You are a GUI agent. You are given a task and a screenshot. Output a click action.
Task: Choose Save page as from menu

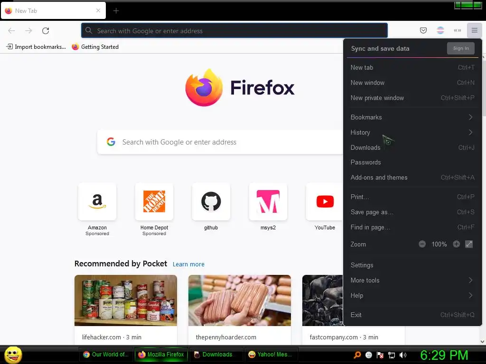412,212
